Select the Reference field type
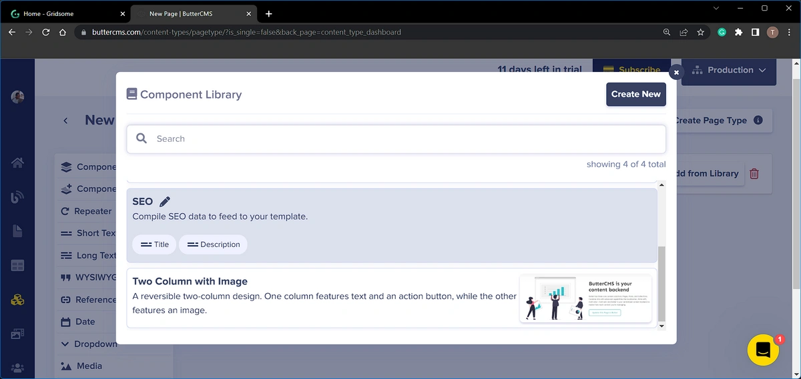This screenshot has height=379, width=801. click(x=88, y=299)
